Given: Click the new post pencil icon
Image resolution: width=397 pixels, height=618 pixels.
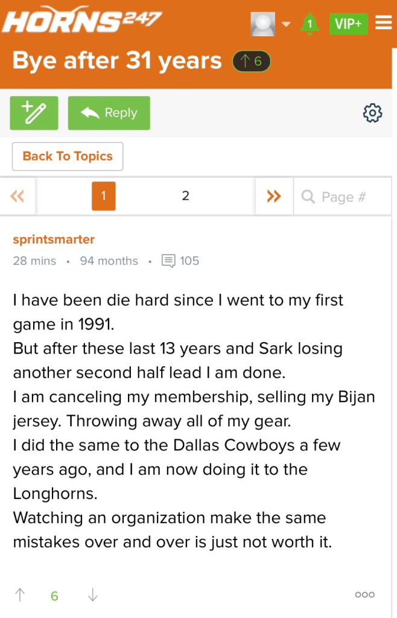Looking at the screenshot, I should pos(34,113).
